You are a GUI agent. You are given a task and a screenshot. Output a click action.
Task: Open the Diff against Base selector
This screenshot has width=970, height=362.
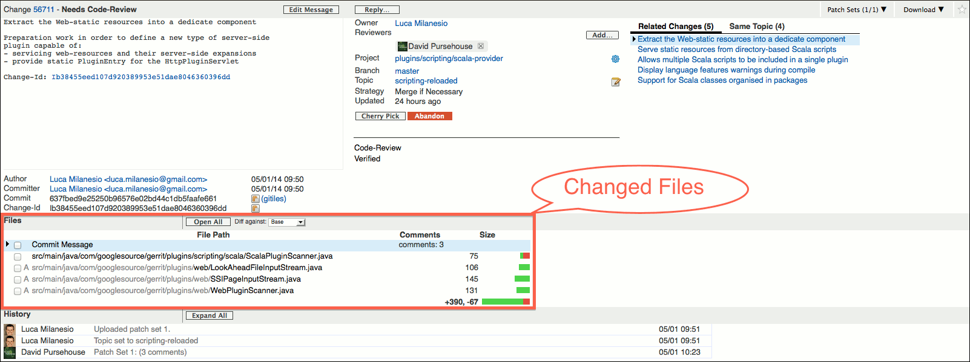coord(287,222)
